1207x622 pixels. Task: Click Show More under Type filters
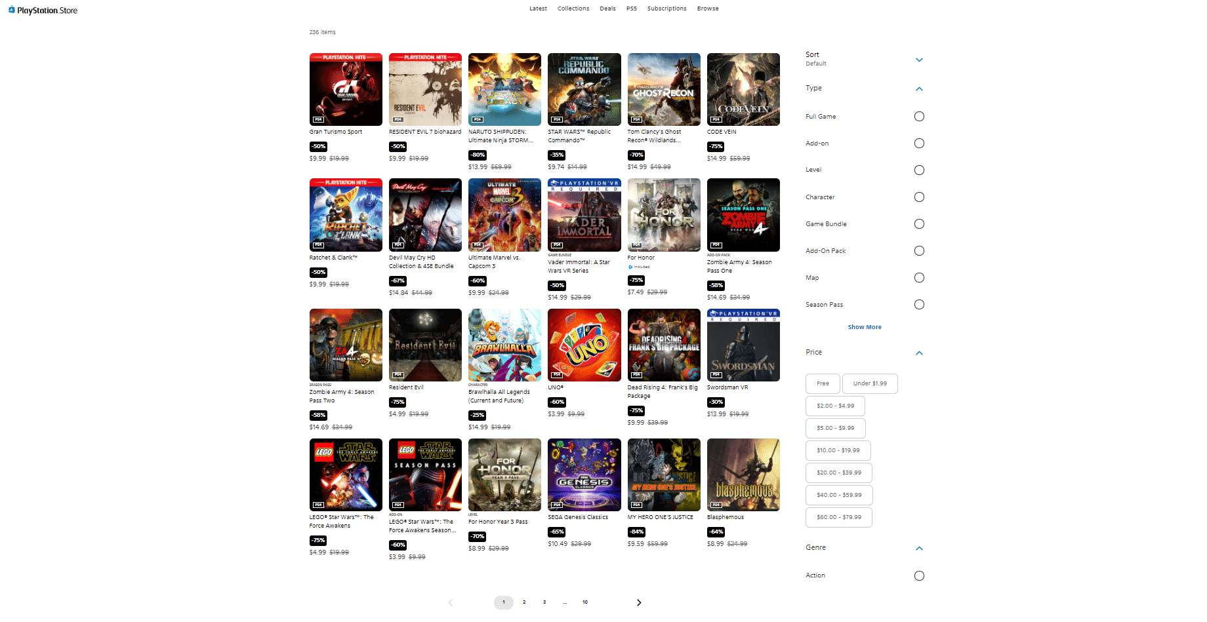[865, 327]
